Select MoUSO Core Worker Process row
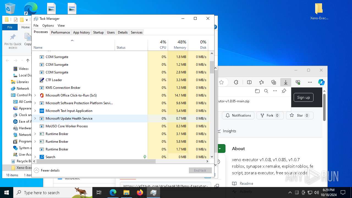This screenshot has width=352, height=198. tap(120, 126)
